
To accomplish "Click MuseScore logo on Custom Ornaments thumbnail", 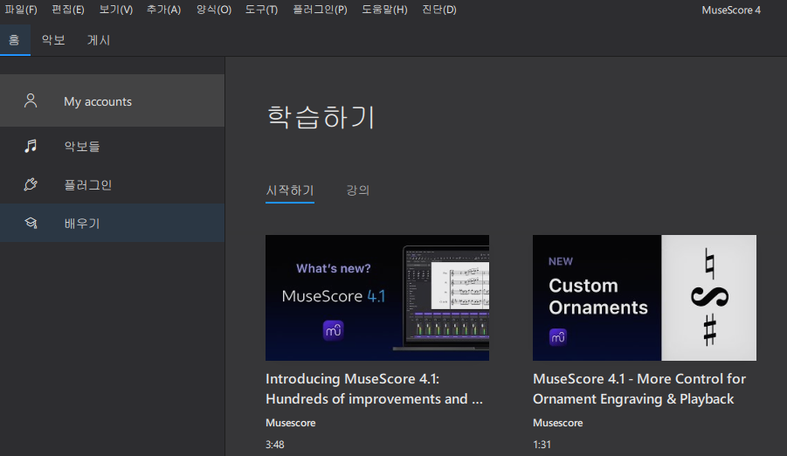I will (558, 337).
